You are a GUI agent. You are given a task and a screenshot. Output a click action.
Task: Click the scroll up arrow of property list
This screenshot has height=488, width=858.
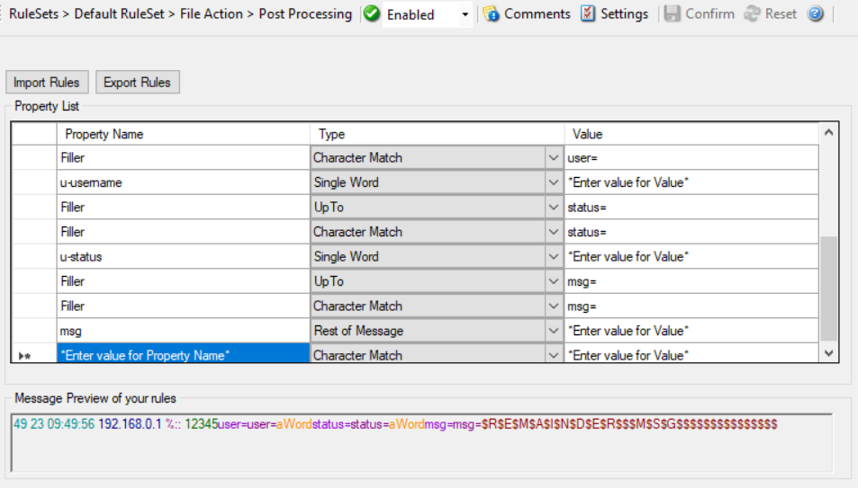coord(829,133)
